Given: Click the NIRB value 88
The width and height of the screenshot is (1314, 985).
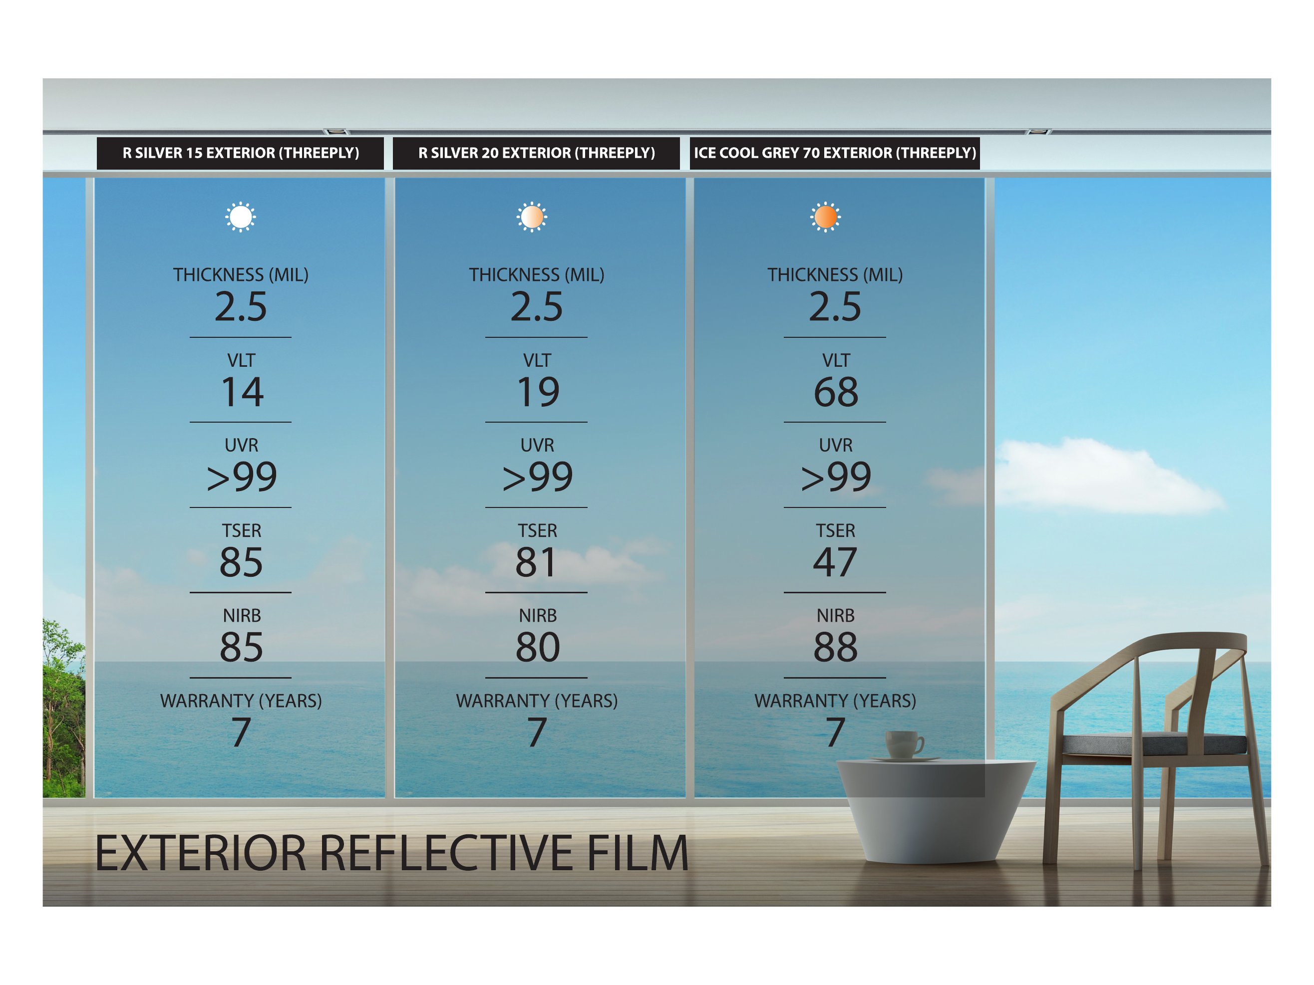Looking at the screenshot, I should click(x=835, y=648).
